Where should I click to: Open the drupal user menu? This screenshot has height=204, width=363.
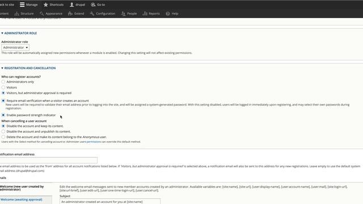coord(78,5)
